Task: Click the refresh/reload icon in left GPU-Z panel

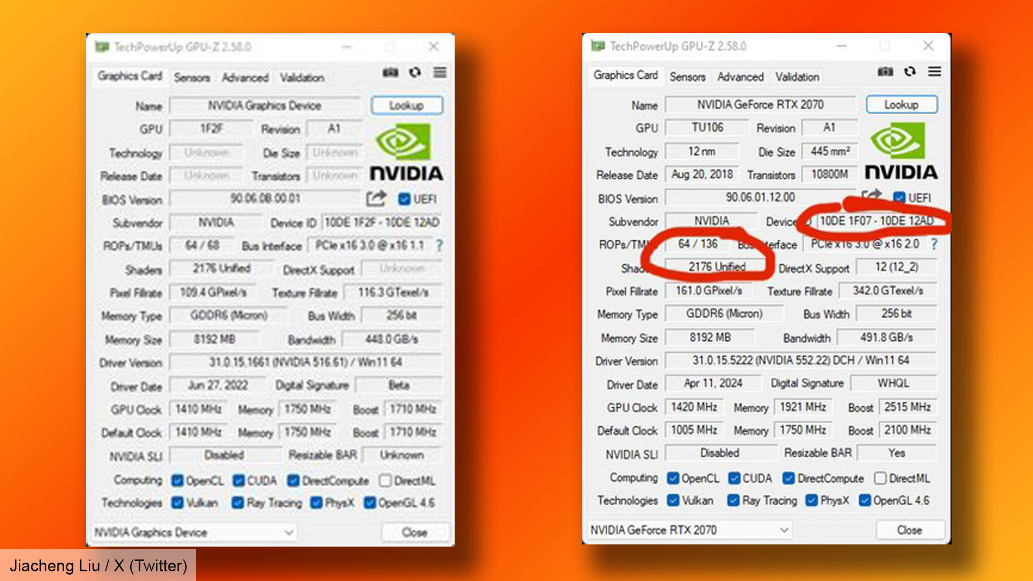Action: pos(414,74)
